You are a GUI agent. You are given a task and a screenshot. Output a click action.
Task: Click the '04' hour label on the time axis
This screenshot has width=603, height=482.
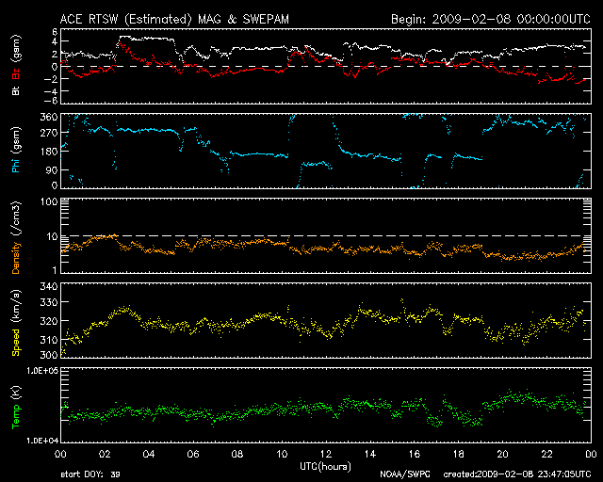coord(149,455)
